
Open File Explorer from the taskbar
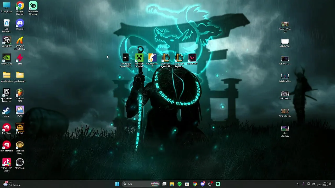[x=172, y=184]
